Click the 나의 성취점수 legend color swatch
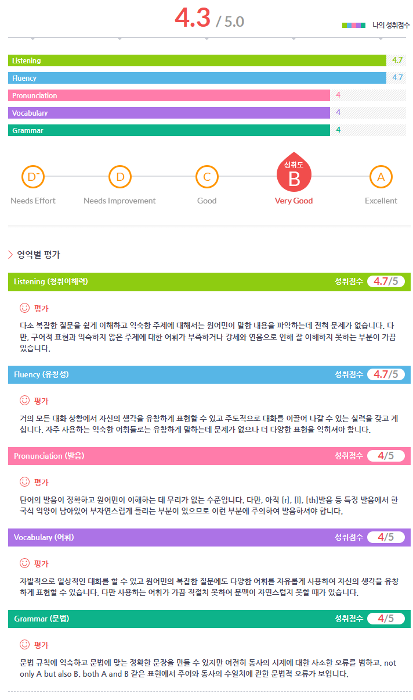The image size is (413, 700). 354,25
